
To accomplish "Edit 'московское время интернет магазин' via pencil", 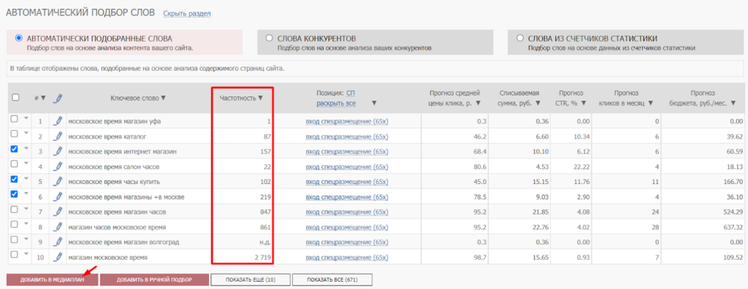I will pyautogui.click(x=58, y=152).
